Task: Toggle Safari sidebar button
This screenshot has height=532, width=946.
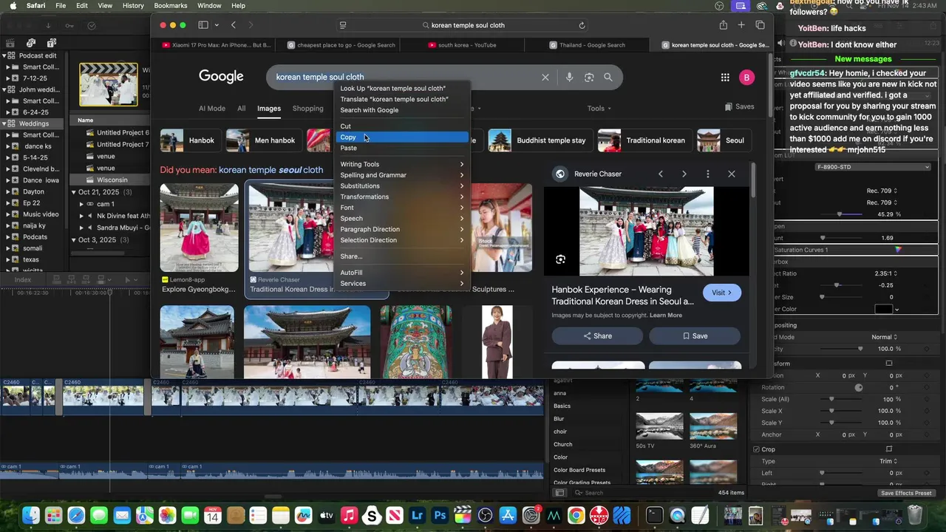Action: coord(203,25)
